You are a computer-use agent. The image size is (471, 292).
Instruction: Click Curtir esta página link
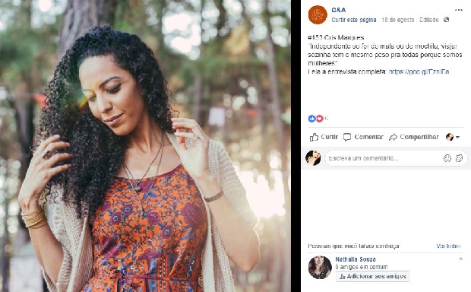point(354,20)
